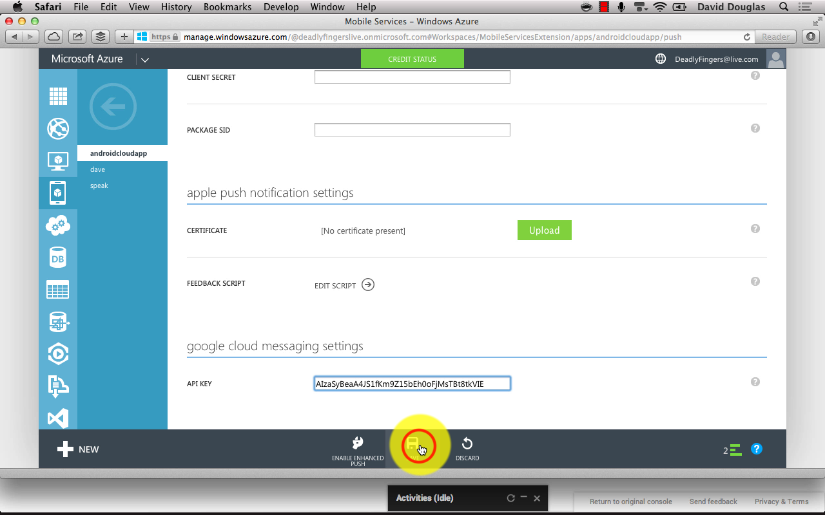Click NEW button in command bar
The width and height of the screenshot is (825, 515).
point(78,449)
